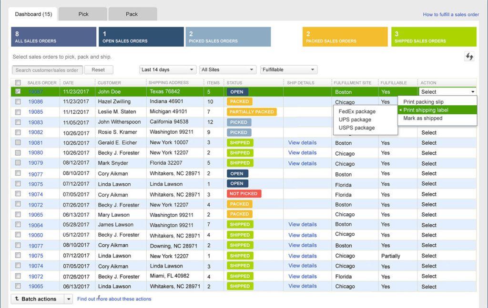Uncheck the checkbox on John Doe's order
Image resolution: width=488 pixels, height=308 pixels.
click(x=18, y=91)
